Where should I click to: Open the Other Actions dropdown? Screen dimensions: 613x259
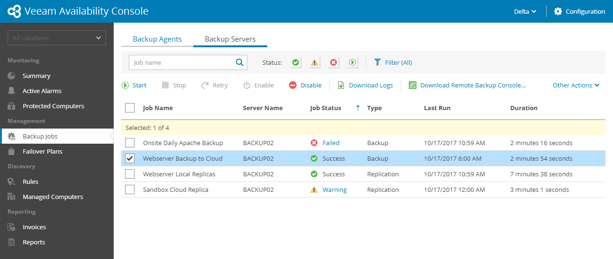pos(576,85)
